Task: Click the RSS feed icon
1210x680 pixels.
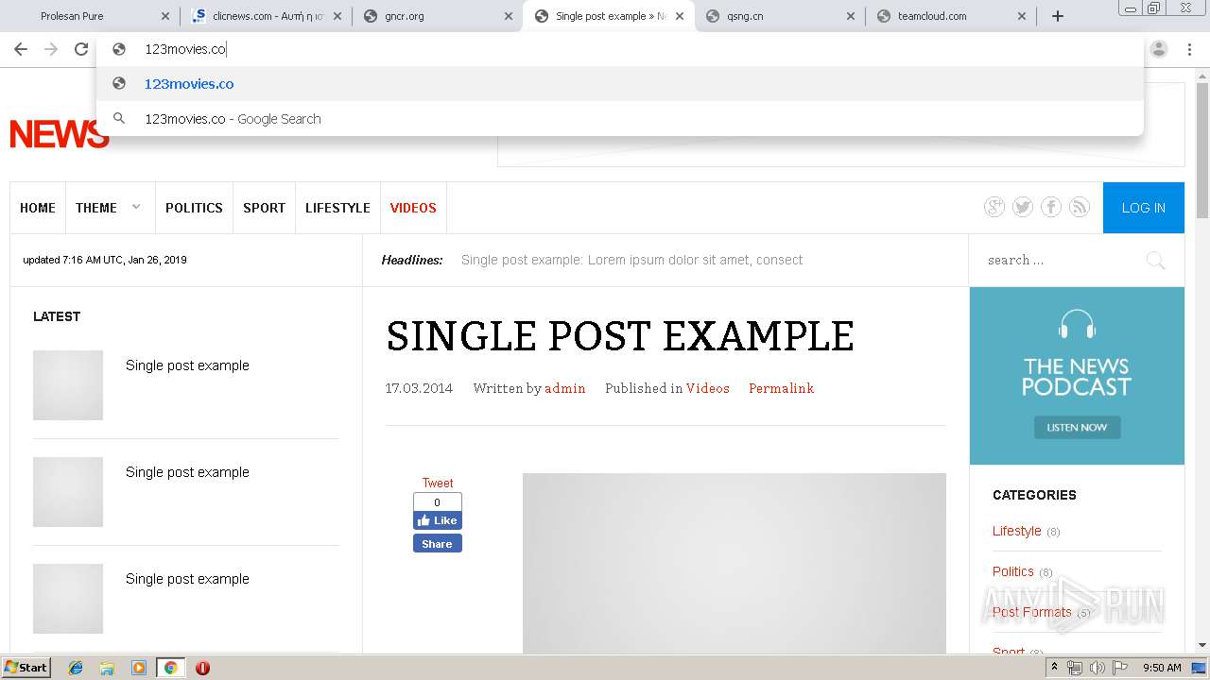Action: 1080,207
